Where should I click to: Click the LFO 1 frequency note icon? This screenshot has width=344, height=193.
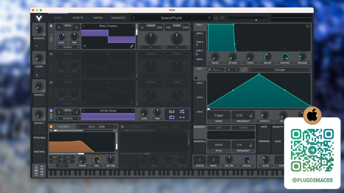click(251, 115)
